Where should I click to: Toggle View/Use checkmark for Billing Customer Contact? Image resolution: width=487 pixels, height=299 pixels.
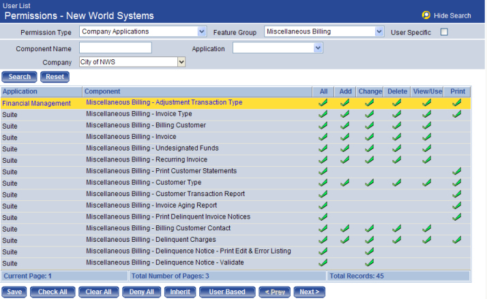click(426, 229)
